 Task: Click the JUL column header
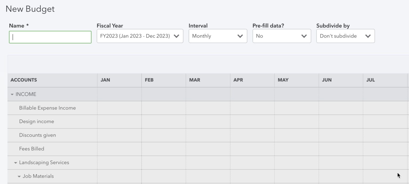tap(370, 80)
